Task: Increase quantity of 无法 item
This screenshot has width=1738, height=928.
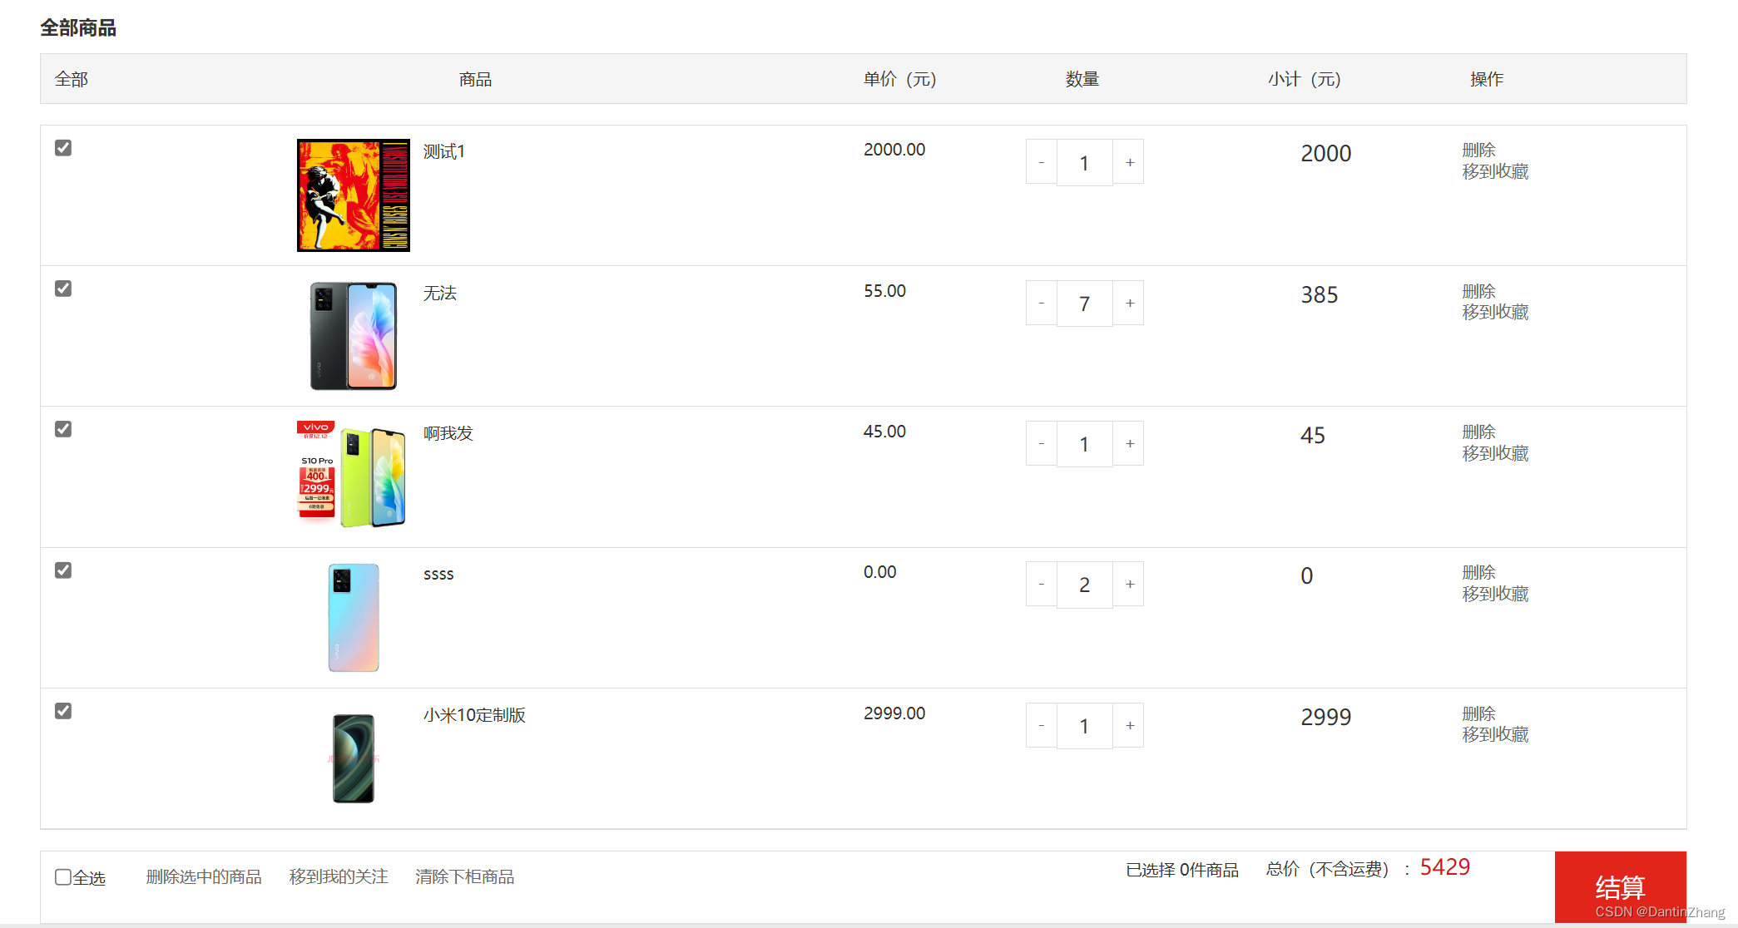Action: pyautogui.click(x=1129, y=304)
